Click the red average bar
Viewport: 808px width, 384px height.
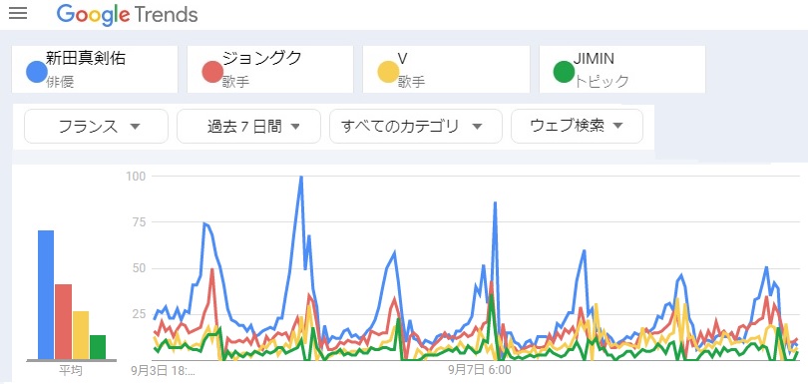64,321
